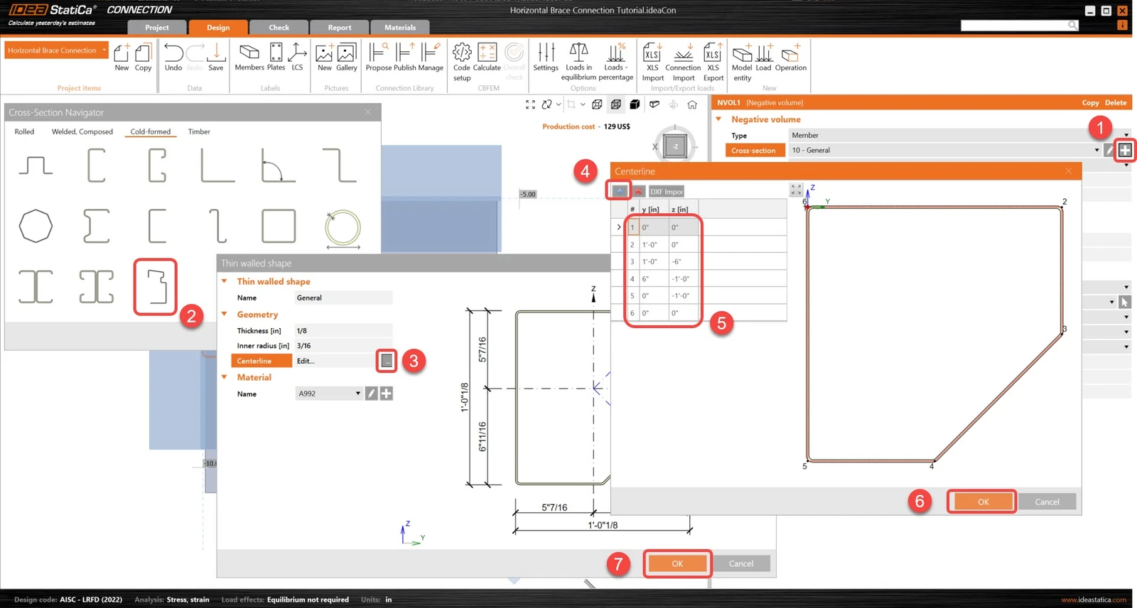This screenshot has width=1137, height=608.
Task: Click the Centerline edit button icon
Action: click(x=387, y=361)
